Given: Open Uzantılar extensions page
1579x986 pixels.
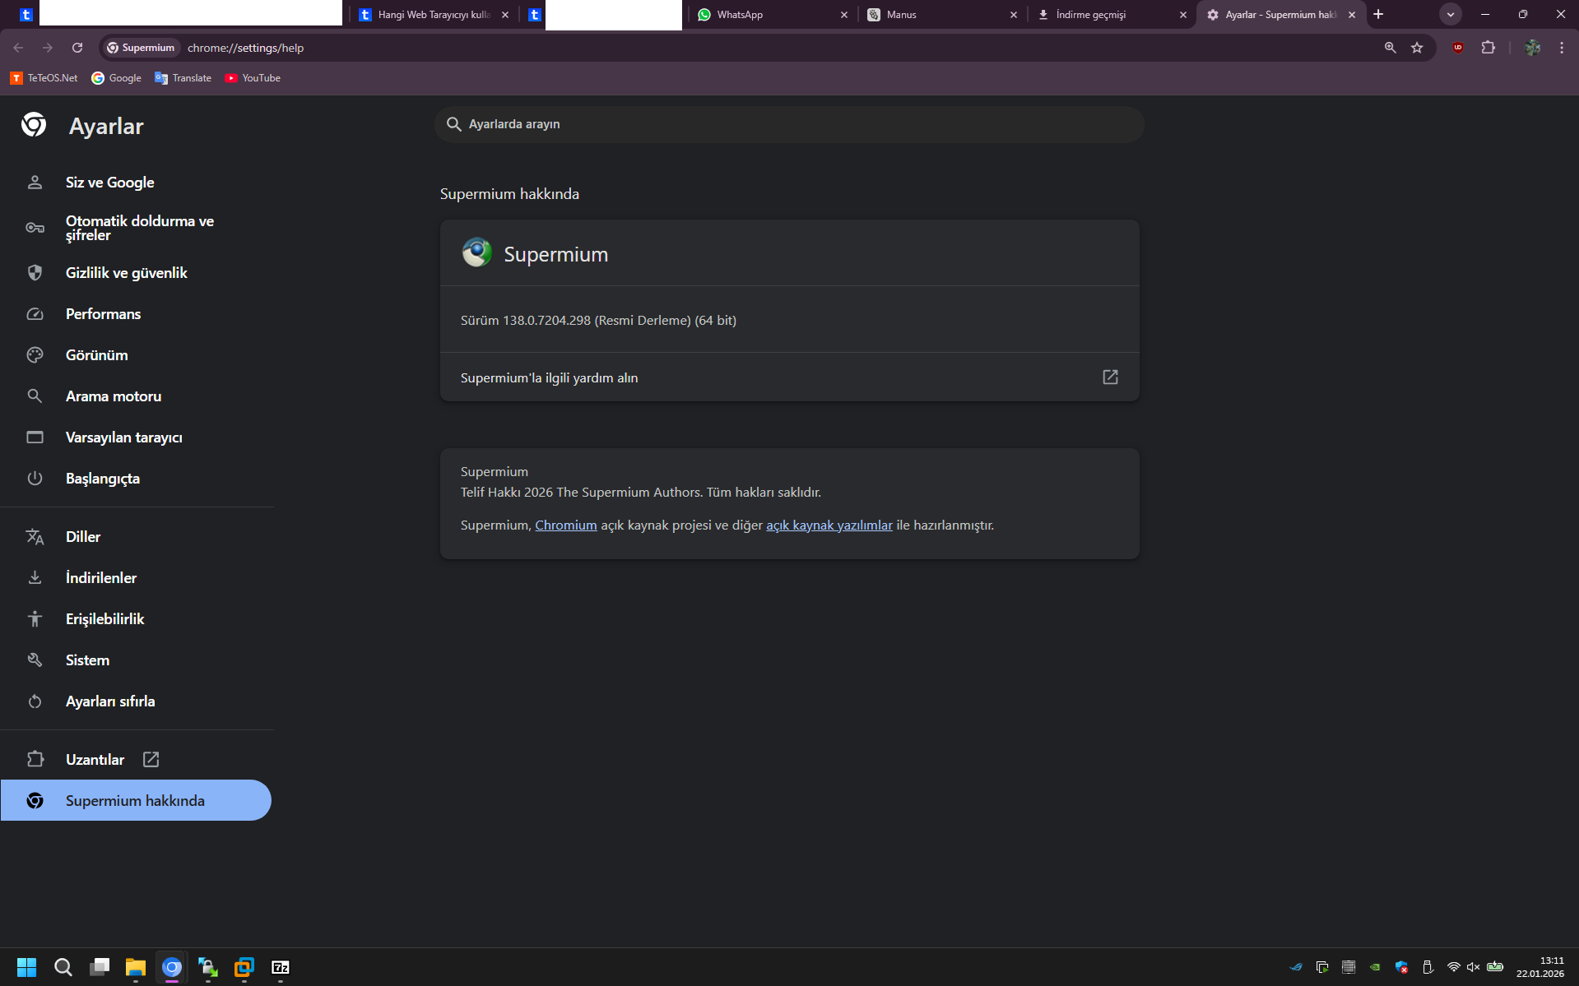Looking at the screenshot, I should 136,760.
